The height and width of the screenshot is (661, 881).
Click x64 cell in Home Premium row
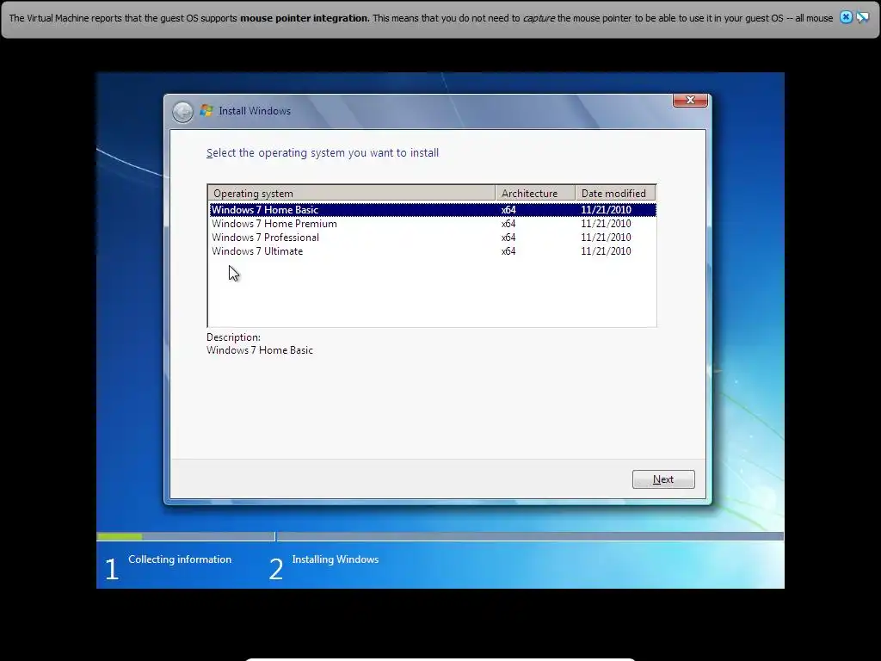[508, 224]
